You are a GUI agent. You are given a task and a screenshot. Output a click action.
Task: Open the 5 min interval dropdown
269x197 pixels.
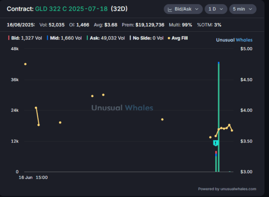click(243, 9)
